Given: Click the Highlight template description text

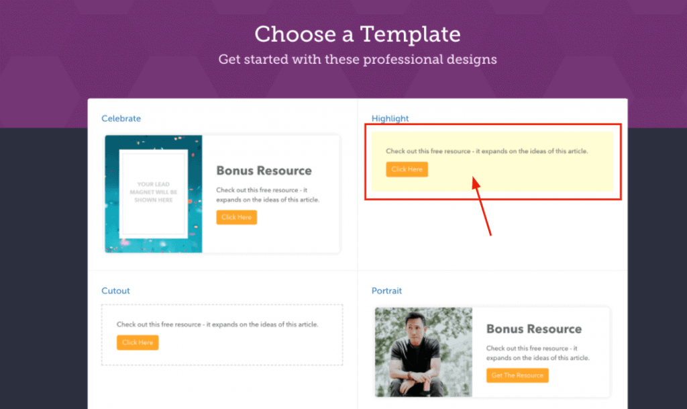Looking at the screenshot, I should click(x=487, y=151).
